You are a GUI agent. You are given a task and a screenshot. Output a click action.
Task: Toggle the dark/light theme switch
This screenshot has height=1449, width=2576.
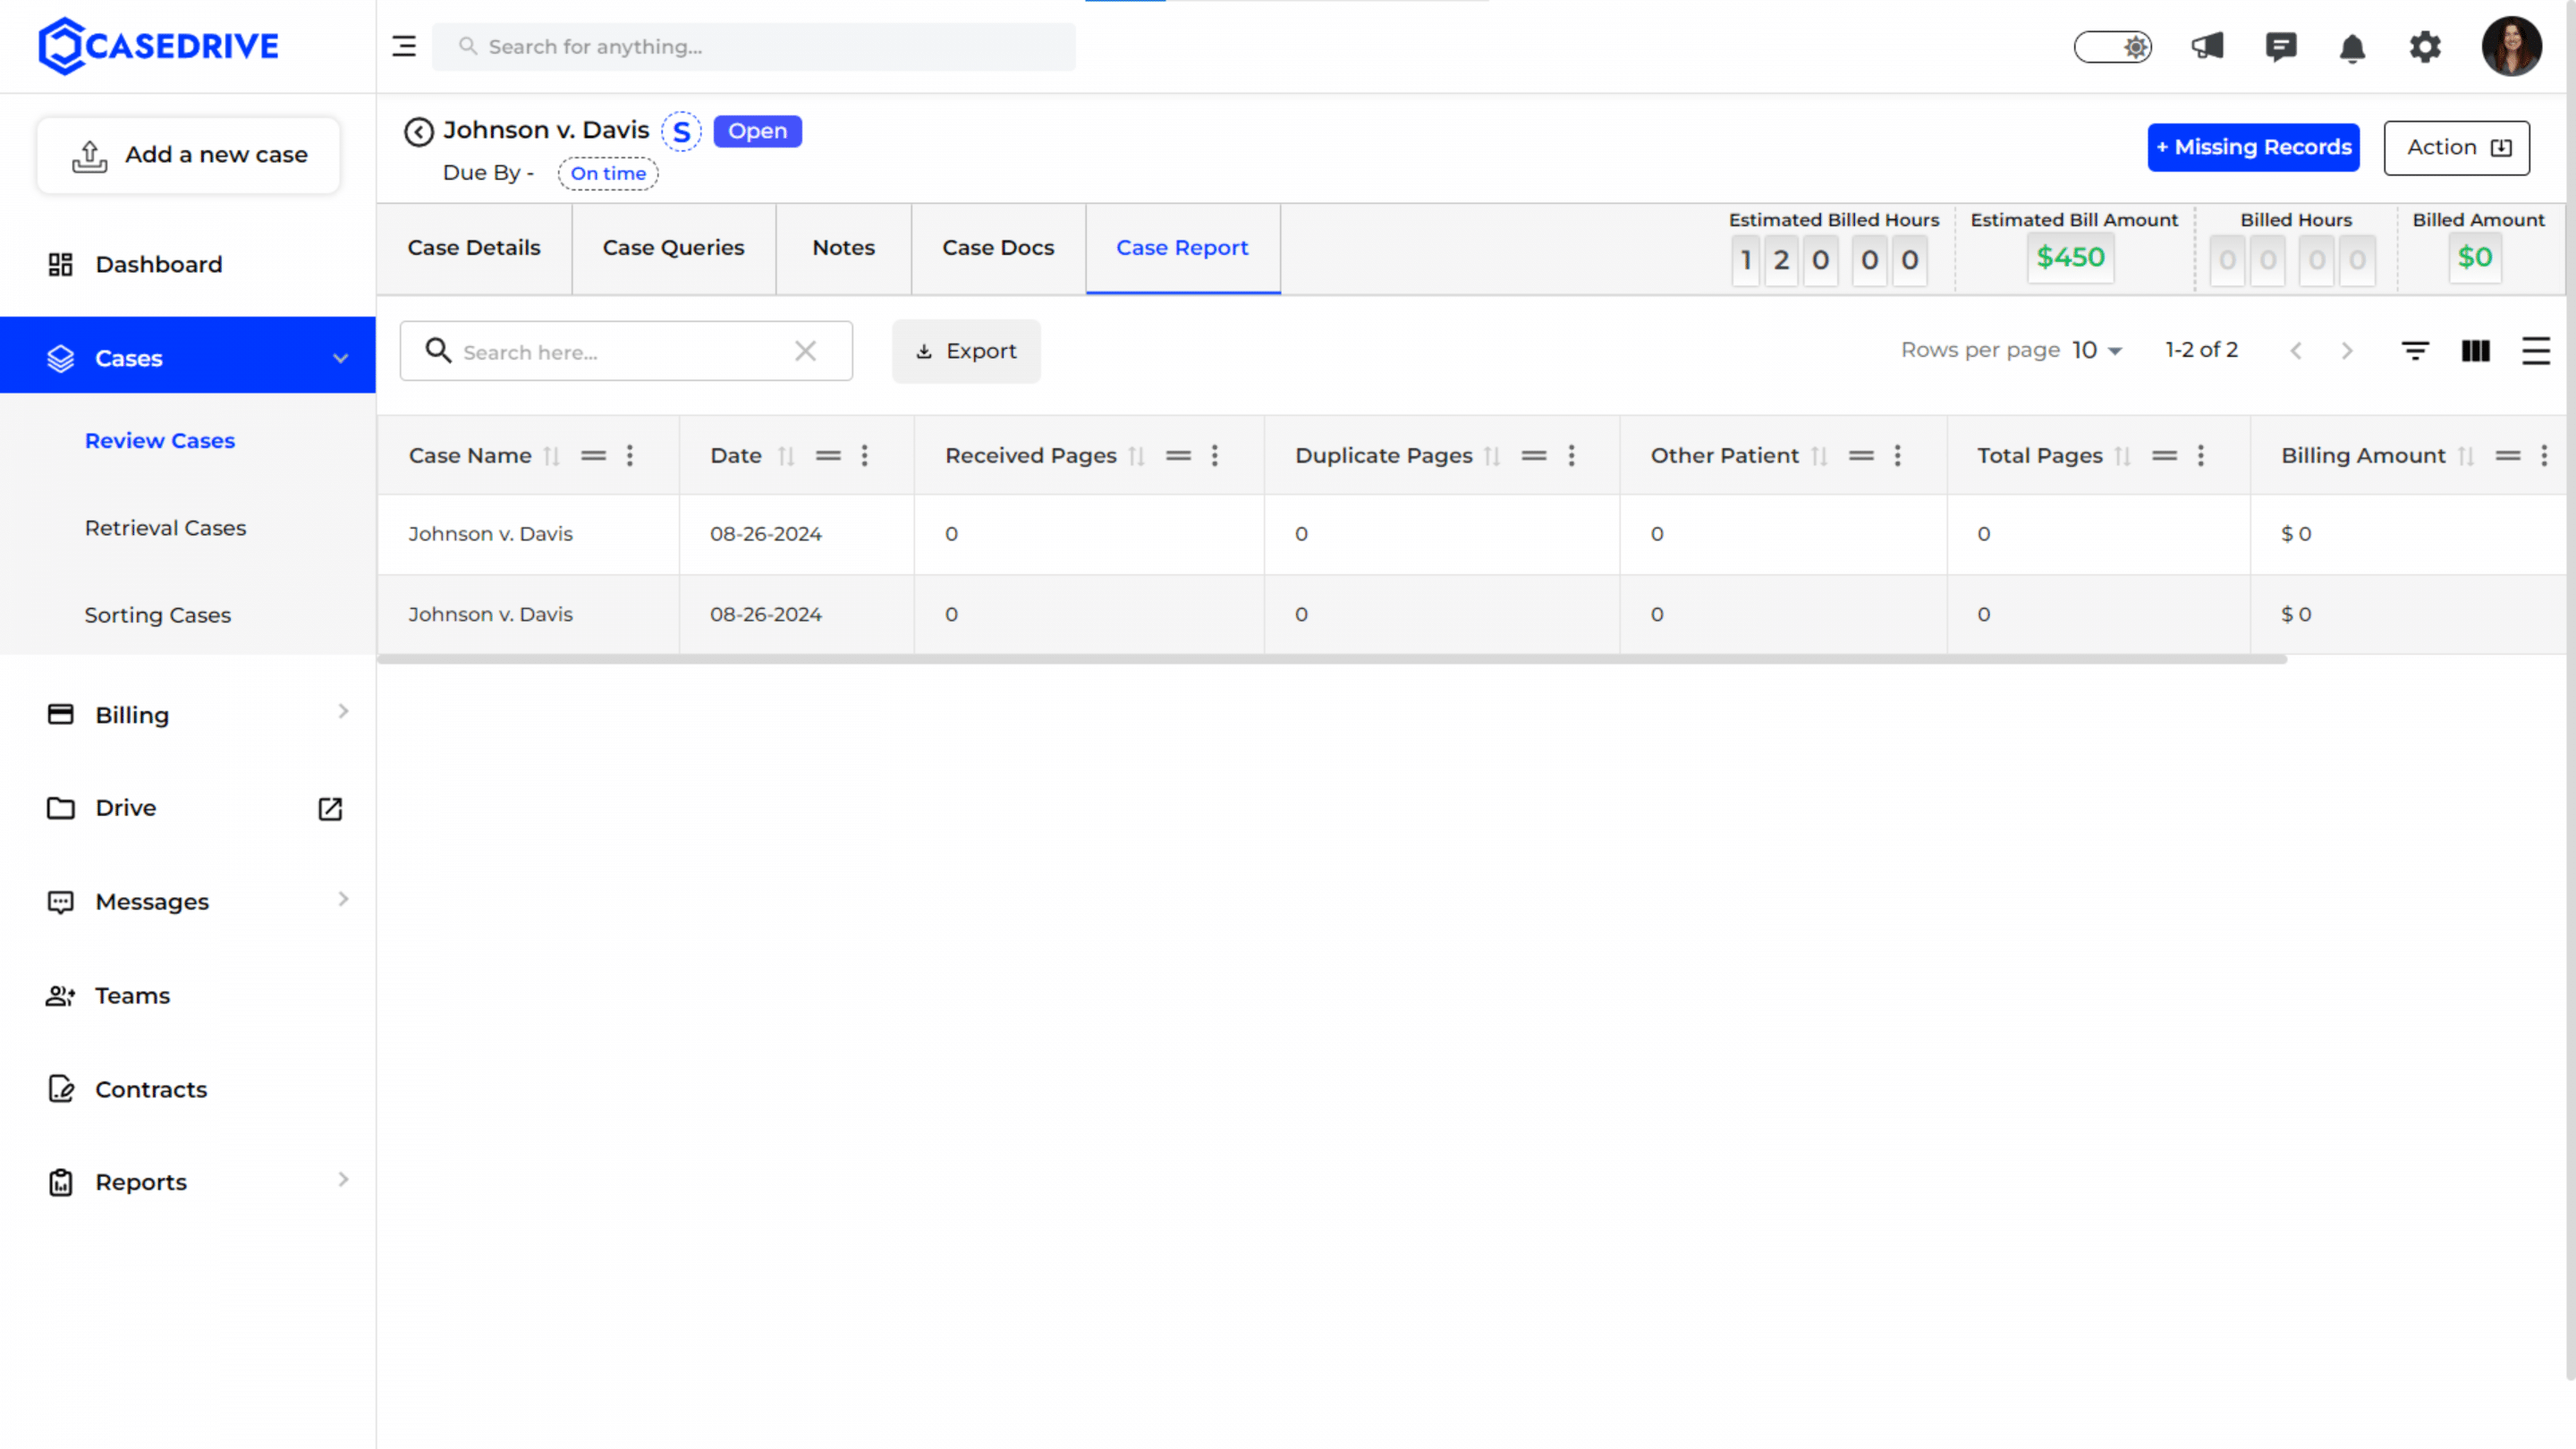[x=2112, y=46]
